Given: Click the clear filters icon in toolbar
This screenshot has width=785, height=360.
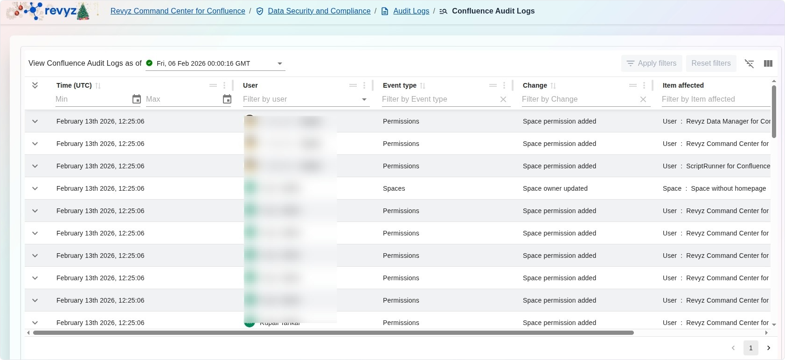Looking at the screenshot, I should click(749, 63).
